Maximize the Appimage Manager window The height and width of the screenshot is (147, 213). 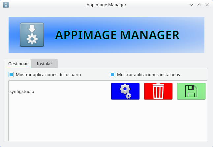tap(199, 5)
